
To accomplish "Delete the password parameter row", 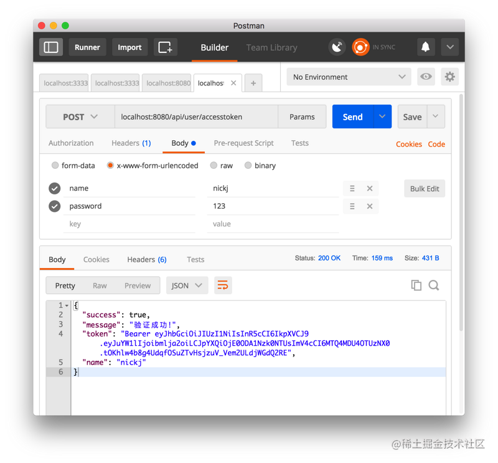I will (x=370, y=206).
